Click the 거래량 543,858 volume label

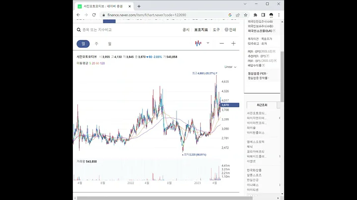click(x=86, y=161)
